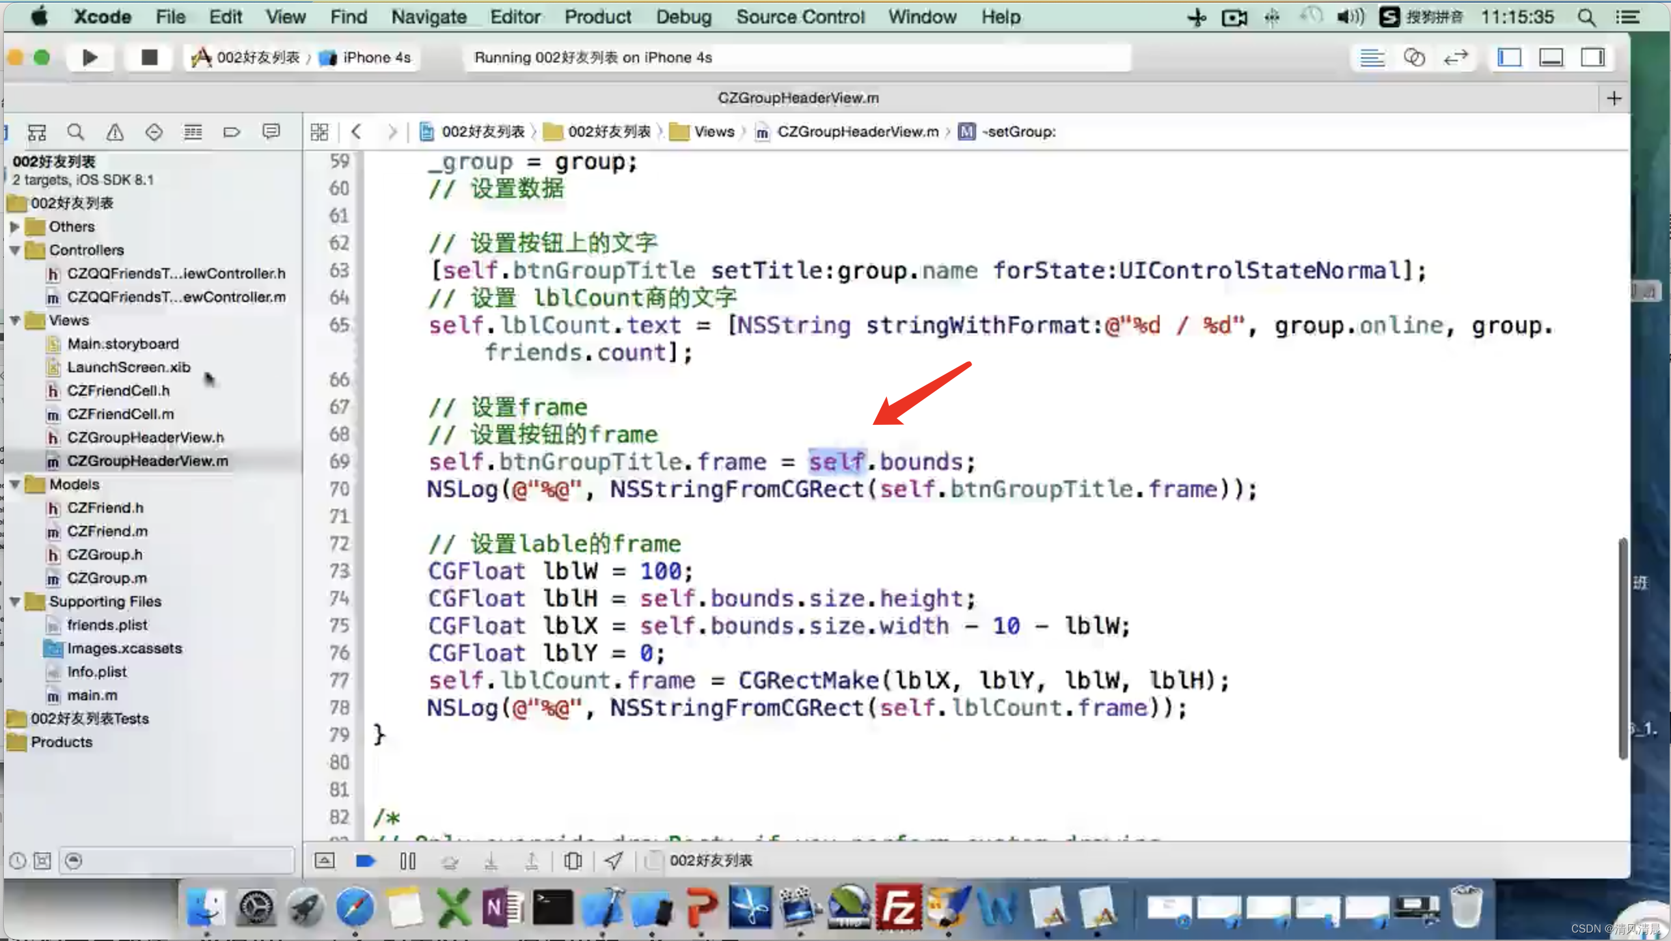Open the Product menu
1671x941 pixels.
pyautogui.click(x=597, y=17)
